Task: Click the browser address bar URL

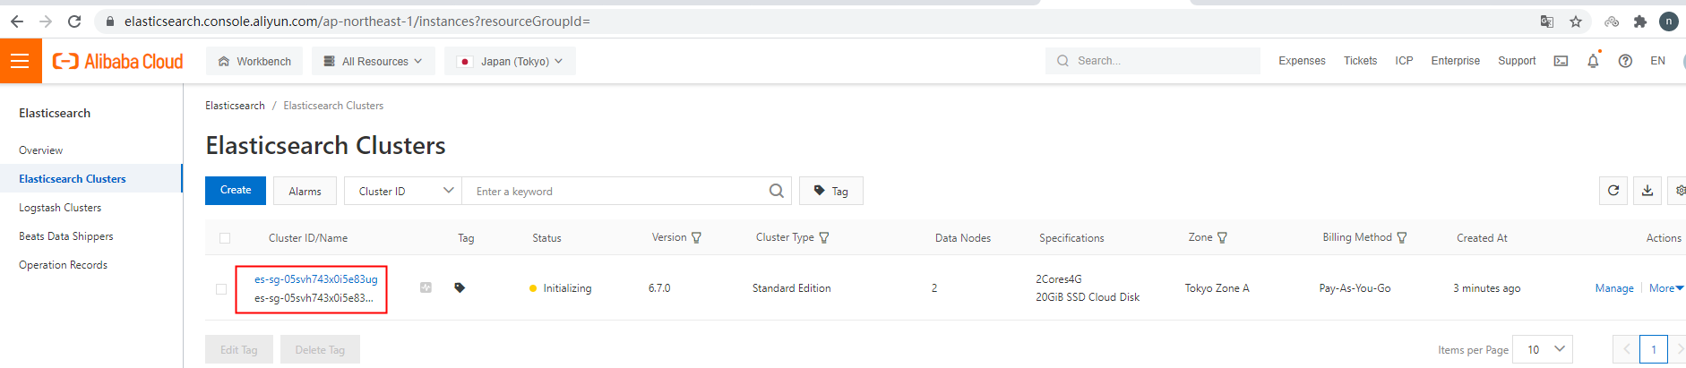Action: [x=357, y=21]
